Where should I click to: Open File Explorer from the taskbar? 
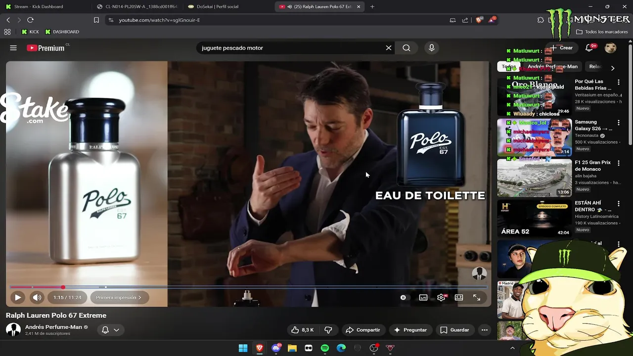click(292, 348)
